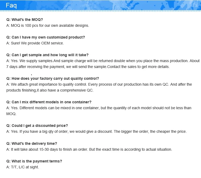Select the delivery time question

pos(32,143)
